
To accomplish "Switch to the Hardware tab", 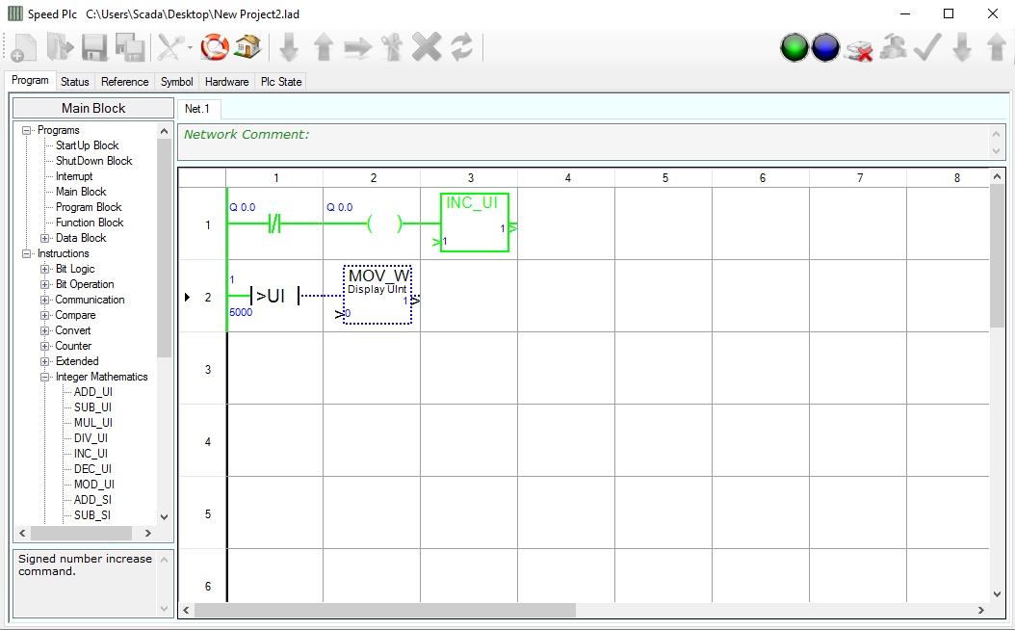I will (x=226, y=82).
